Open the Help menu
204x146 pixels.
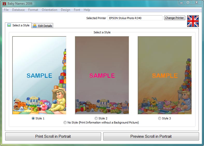pyautogui.click(x=87, y=10)
